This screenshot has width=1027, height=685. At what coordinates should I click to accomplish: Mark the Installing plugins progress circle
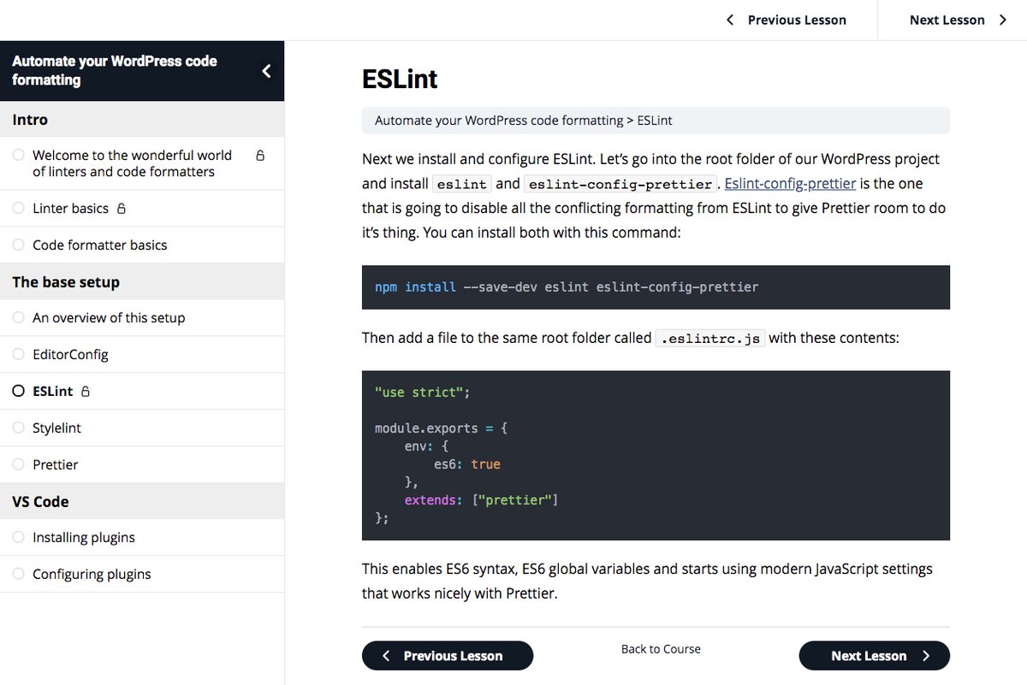(19, 538)
